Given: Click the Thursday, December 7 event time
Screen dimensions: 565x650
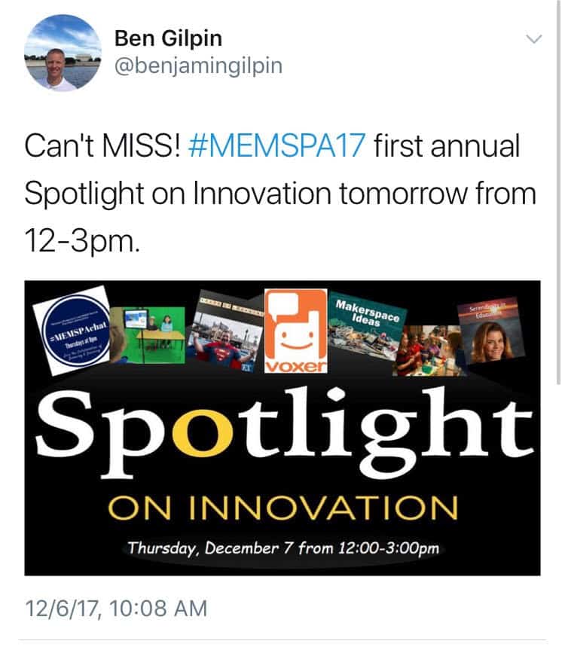Looking at the screenshot, I should (282, 548).
